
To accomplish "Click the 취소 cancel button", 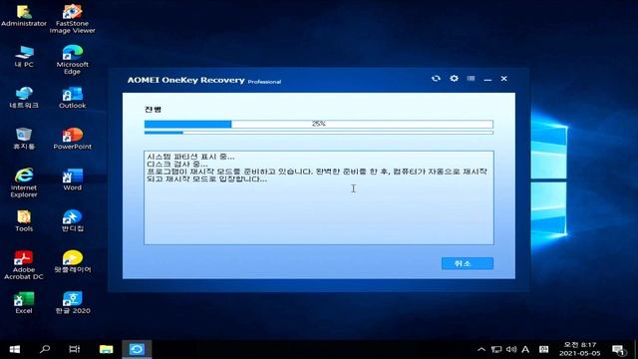I will pyautogui.click(x=468, y=263).
